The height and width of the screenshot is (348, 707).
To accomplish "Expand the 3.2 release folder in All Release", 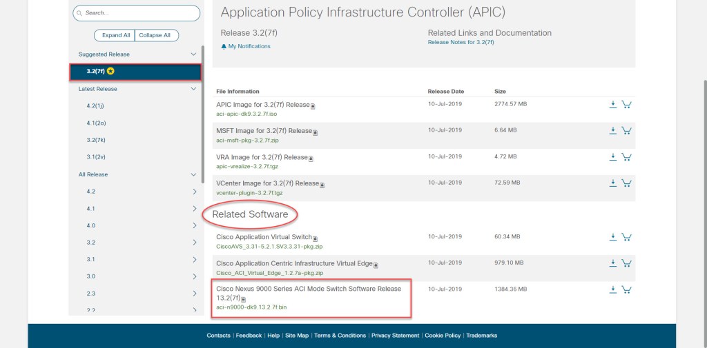I will pos(194,243).
